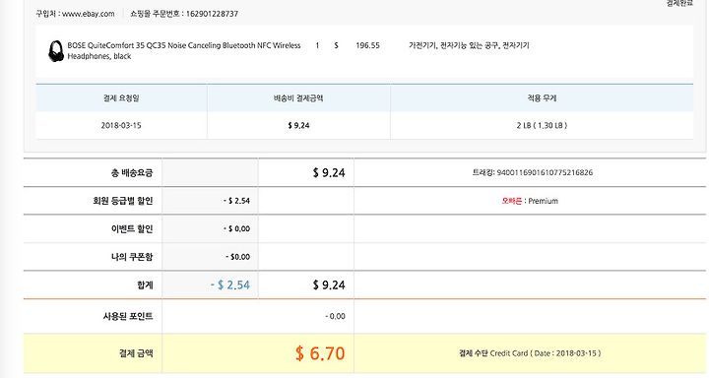Select the final payment amount $ 6.70

click(x=320, y=353)
